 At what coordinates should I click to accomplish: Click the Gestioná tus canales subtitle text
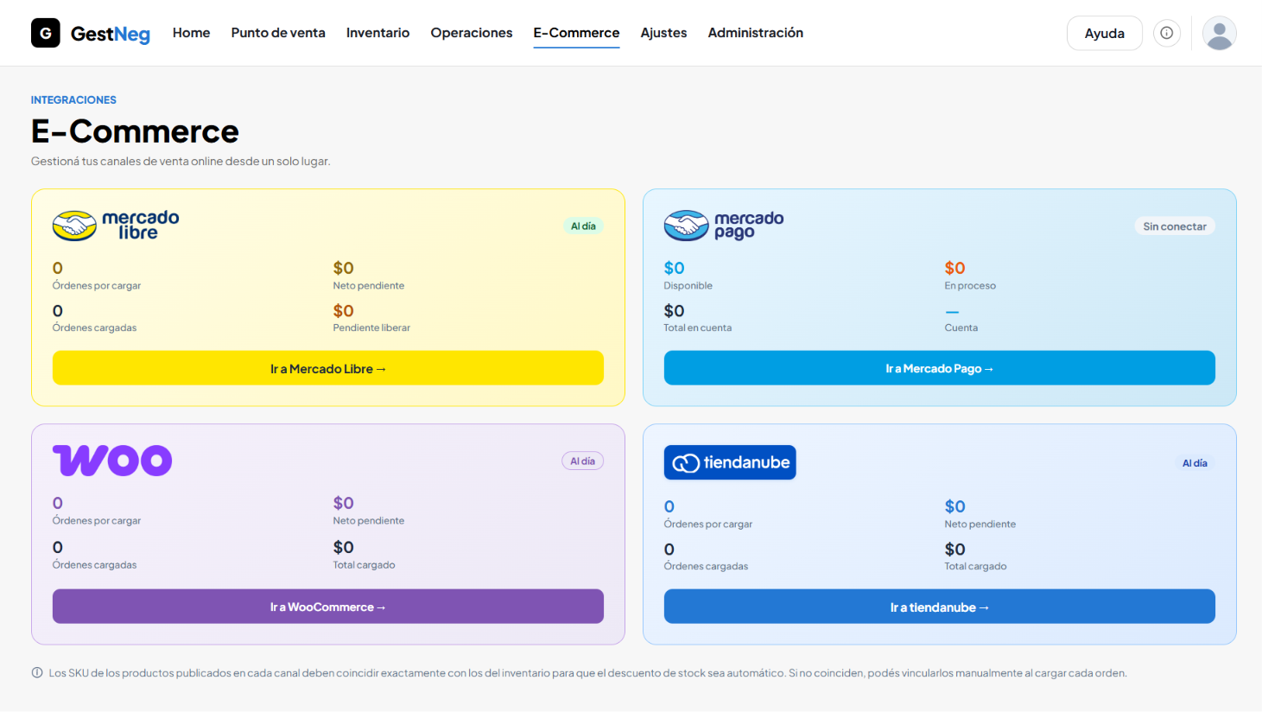point(181,162)
